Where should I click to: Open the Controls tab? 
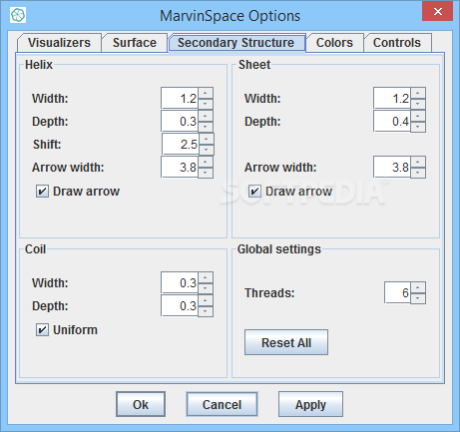coord(397,43)
